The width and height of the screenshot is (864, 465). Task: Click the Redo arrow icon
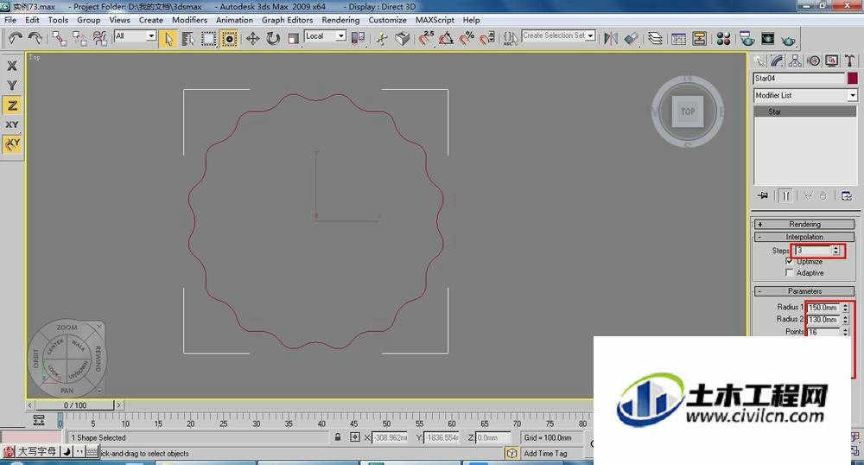tap(35, 38)
